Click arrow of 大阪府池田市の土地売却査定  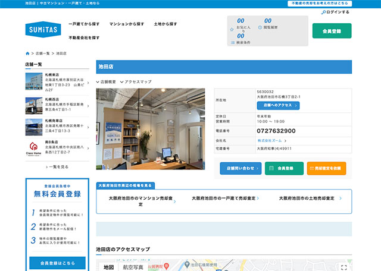[341, 198]
